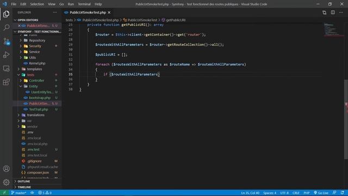Screen dimensions: 348x196
Task: Click the eye watch icon in status bar
Action: click(x=33, y=193)
